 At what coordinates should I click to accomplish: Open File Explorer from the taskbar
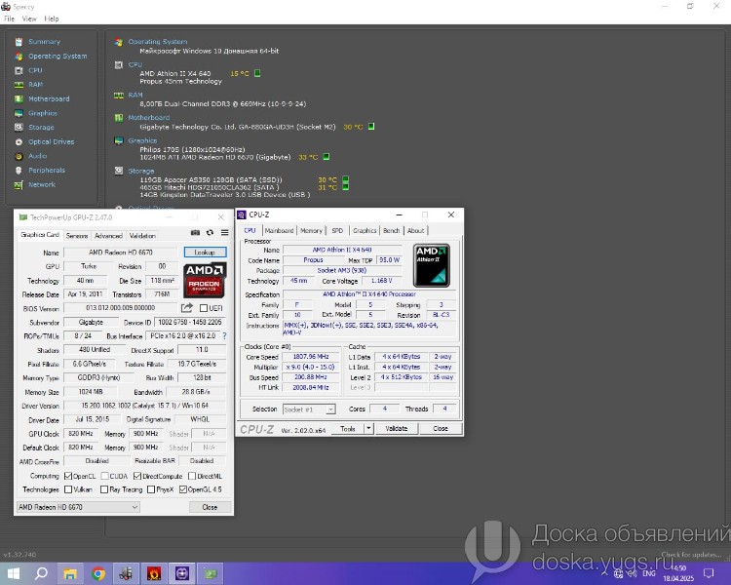70,573
